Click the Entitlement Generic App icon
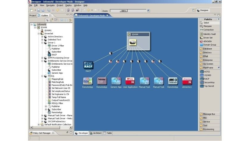This screenshot has height=141, width=250. click(116, 81)
